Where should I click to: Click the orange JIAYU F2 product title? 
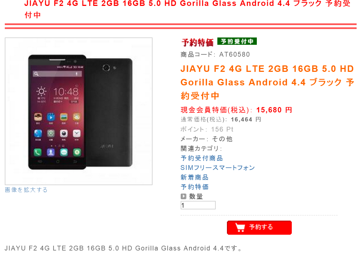(267, 82)
